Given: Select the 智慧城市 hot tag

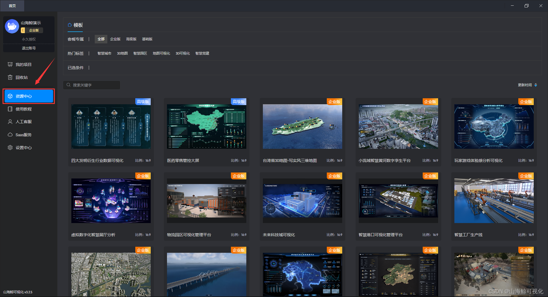Looking at the screenshot, I should 104,53.
